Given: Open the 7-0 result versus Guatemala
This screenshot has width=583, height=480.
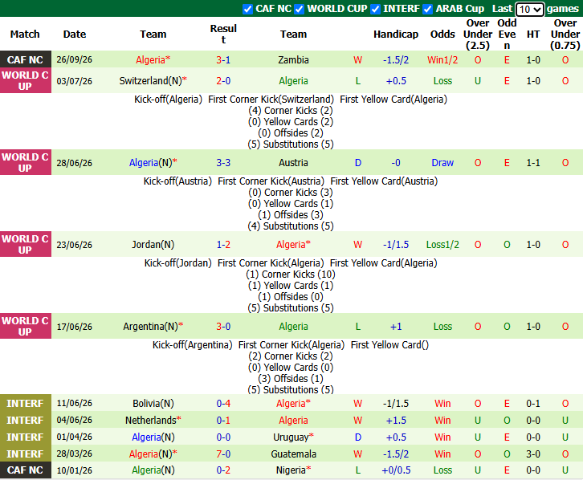Looking at the screenshot, I should (223, 454).
